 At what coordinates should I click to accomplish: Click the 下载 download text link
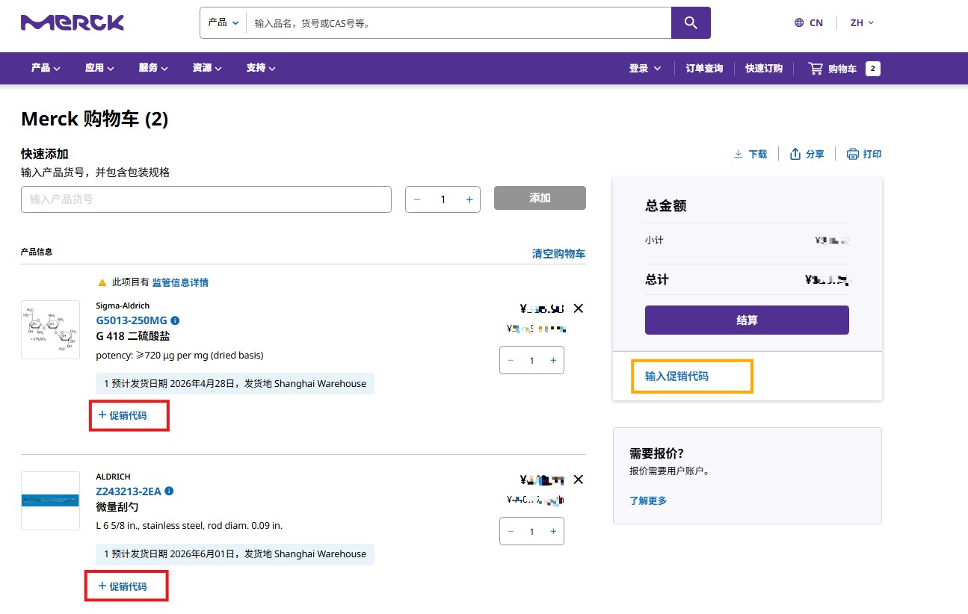pyautogui.click(x=758, y=154)
